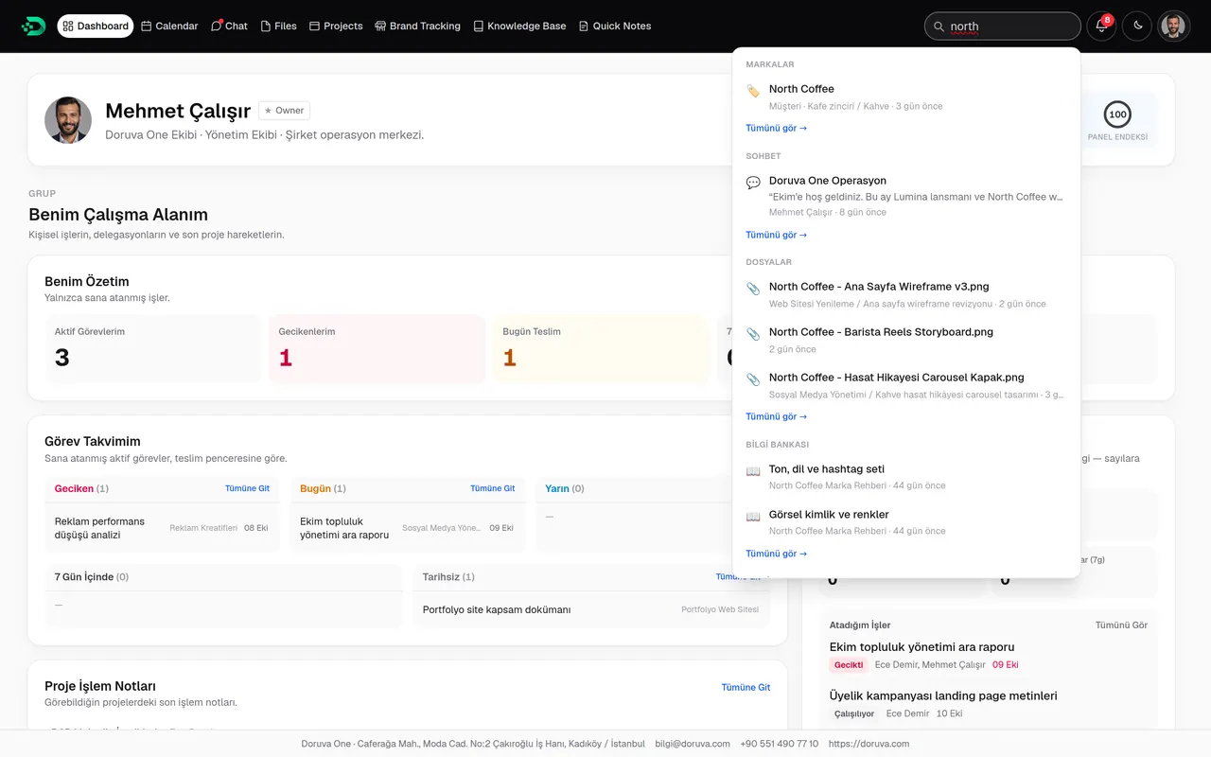Viewport: 1211px width, 757px height.
Task: Click Mehmet Çalışır's profile photo
Action: click(68, 120)
